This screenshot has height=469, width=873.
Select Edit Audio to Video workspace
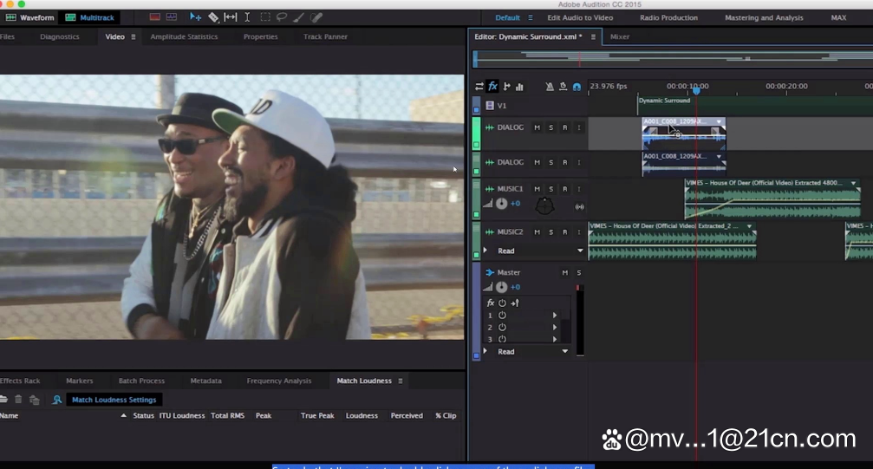tap(580, 18)
